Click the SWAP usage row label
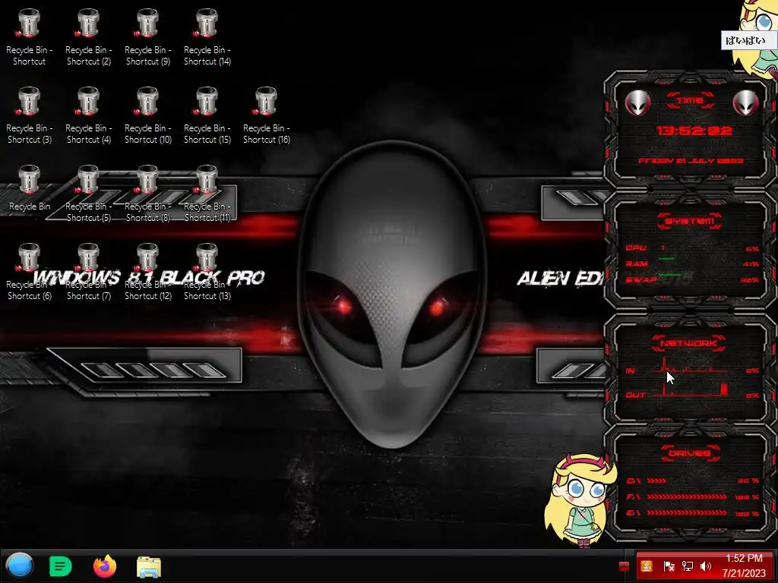Viewport: 778px width, 583px height. (x=641, y=279)
